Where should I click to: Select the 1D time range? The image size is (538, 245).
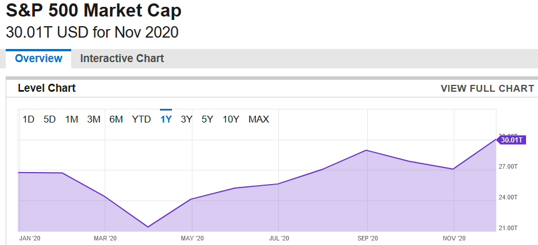click(28, 119)
